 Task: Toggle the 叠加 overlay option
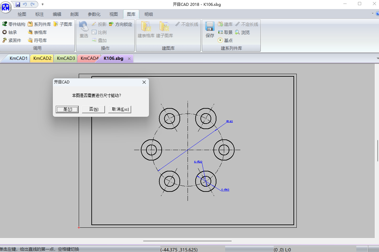point(100,40)
